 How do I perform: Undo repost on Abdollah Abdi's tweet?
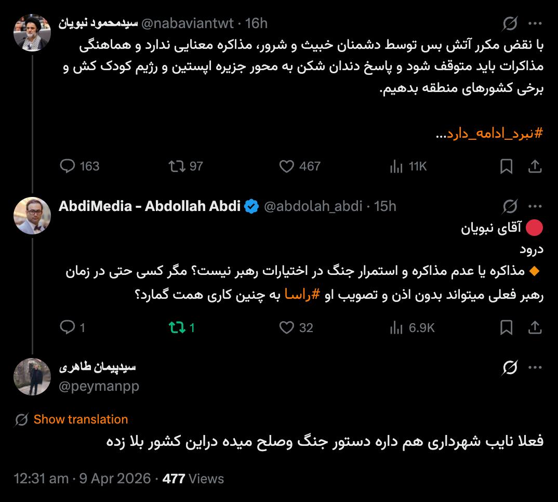click(177, 327)
